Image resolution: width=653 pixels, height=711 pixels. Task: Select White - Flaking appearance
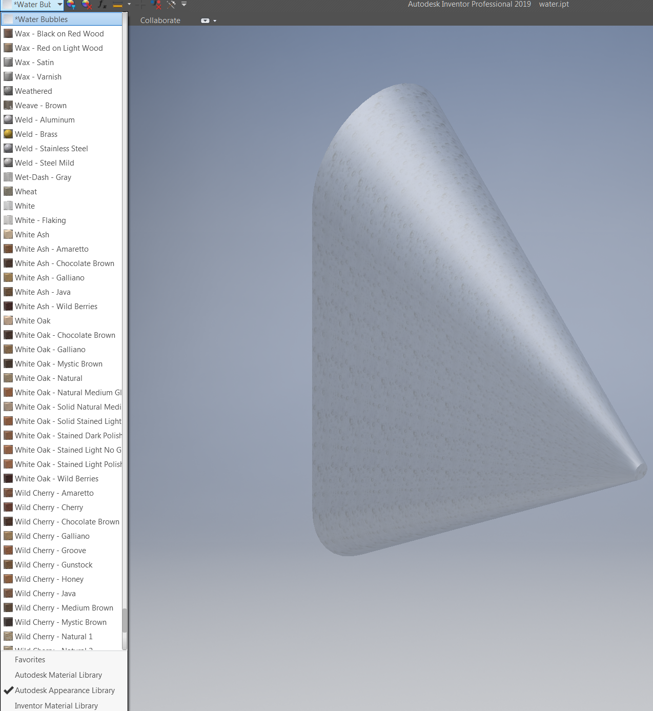coord(62,220)
